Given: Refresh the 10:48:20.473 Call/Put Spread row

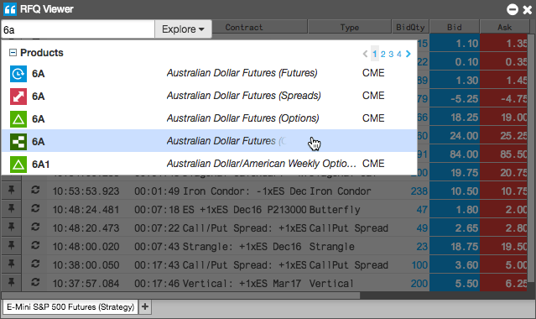Looking at the screenshot, I should (x=35, y=227).
